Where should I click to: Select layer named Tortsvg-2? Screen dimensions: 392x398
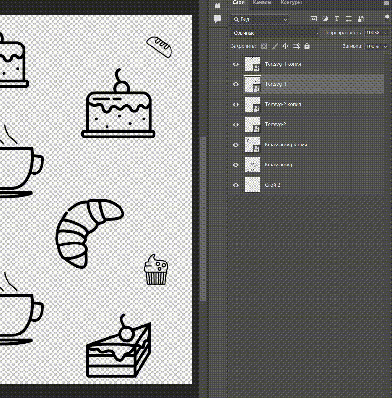pos(275,124)
